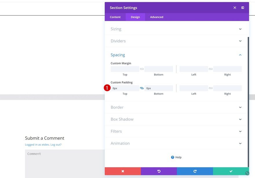
Task: Save changes with the green checkmark
Action: click(x=231, y=171)
